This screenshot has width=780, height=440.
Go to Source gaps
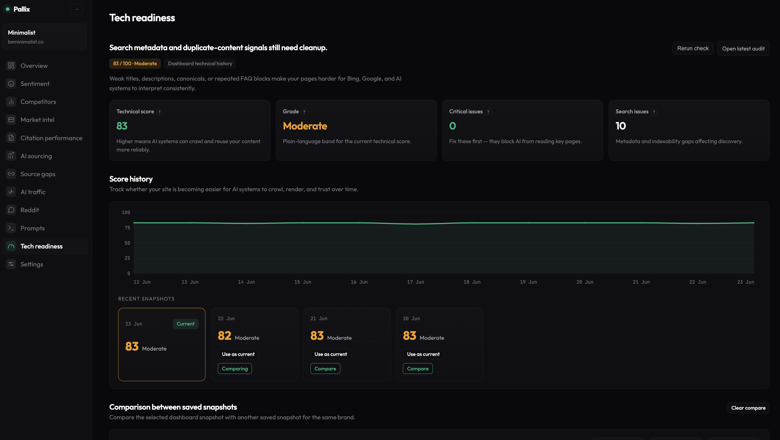(x=45, y=174)
